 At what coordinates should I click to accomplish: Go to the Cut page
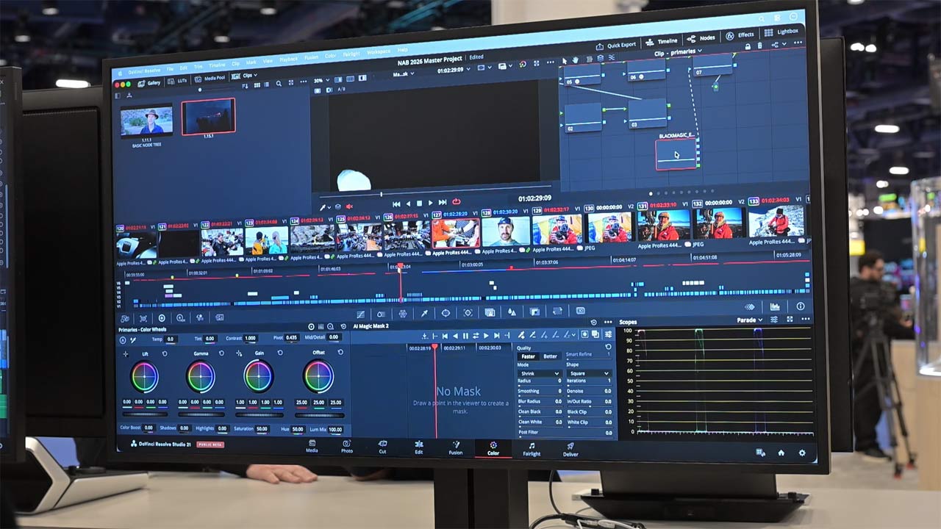tap(382, 447)
